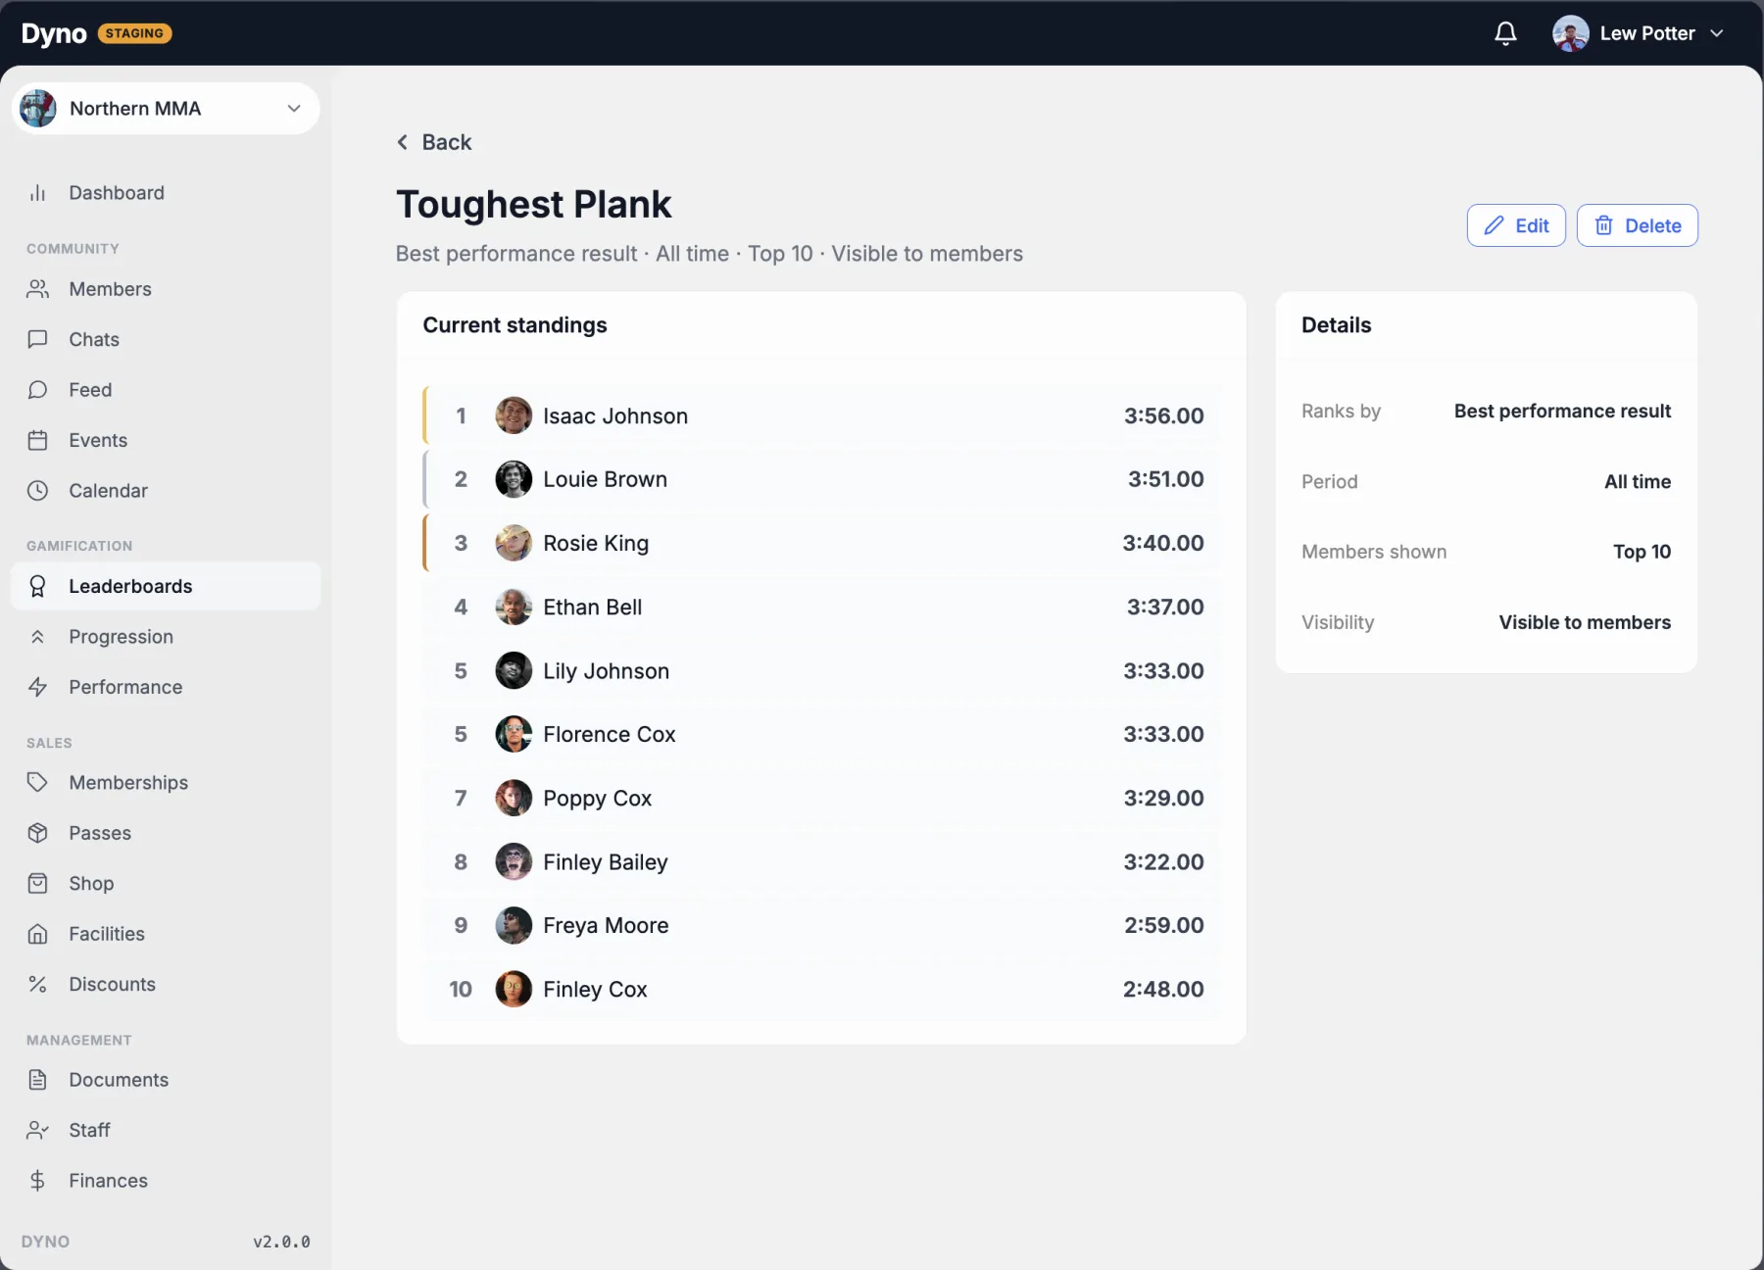Click the Chats message icon

[x=37, y=339]
